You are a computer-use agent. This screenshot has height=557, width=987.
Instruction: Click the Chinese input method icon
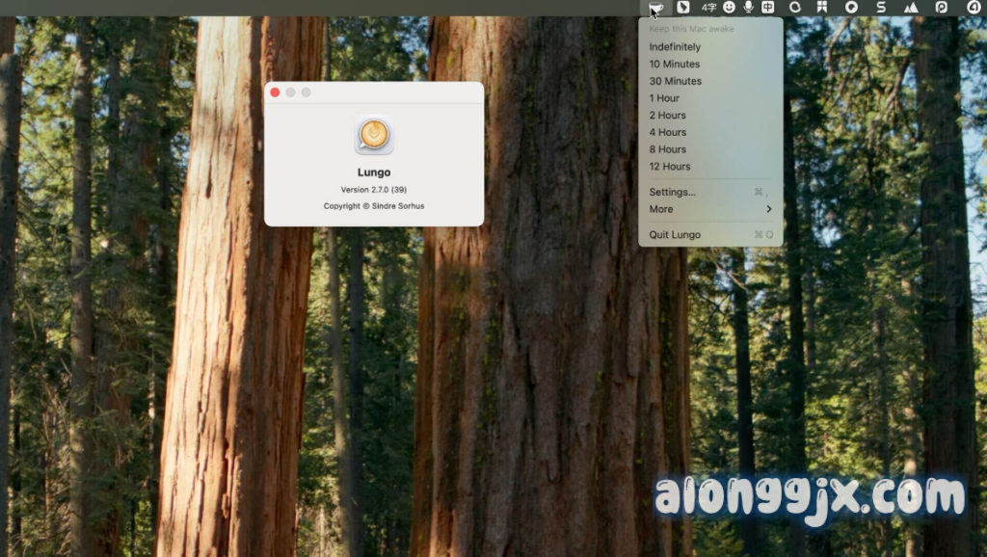tap(767, 8)
